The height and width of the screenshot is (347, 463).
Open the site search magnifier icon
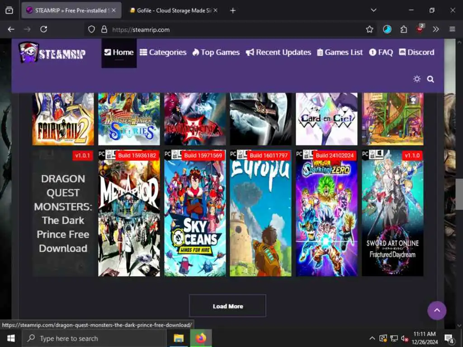[x=430, y=79]
